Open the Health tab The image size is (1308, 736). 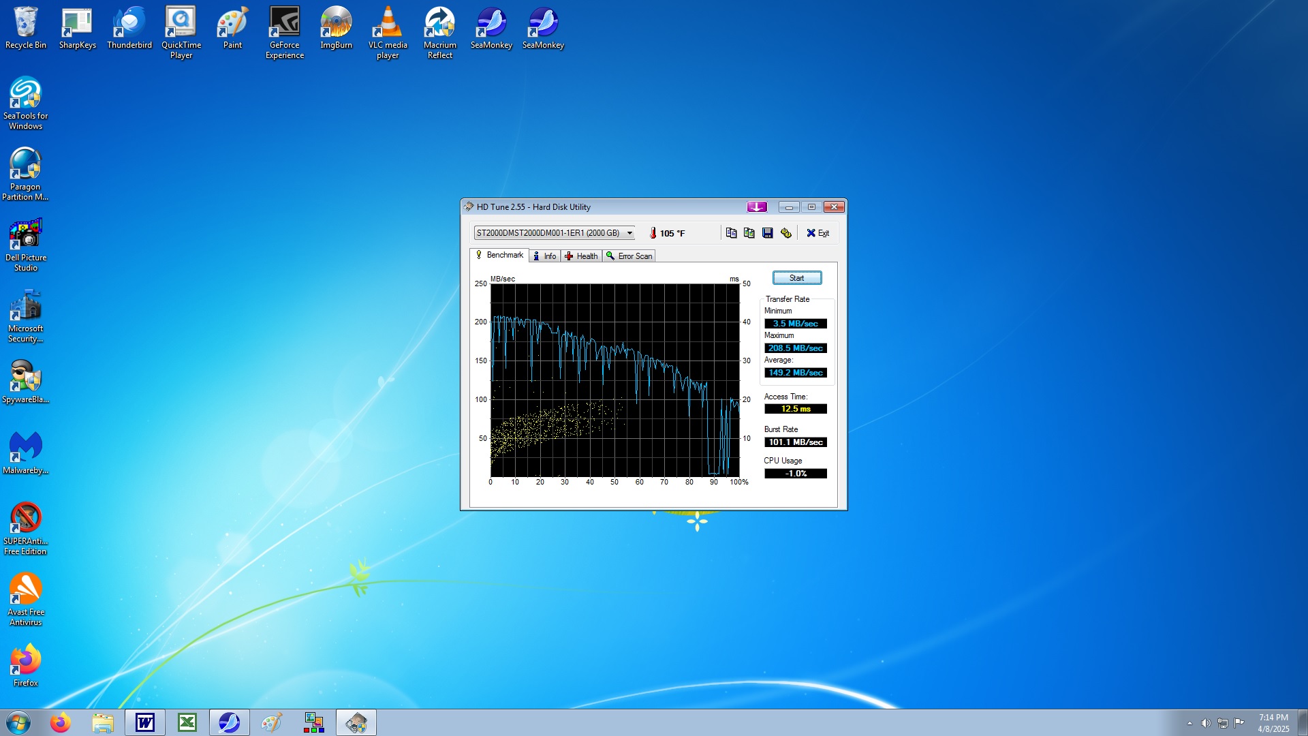[x=581, y=256]
